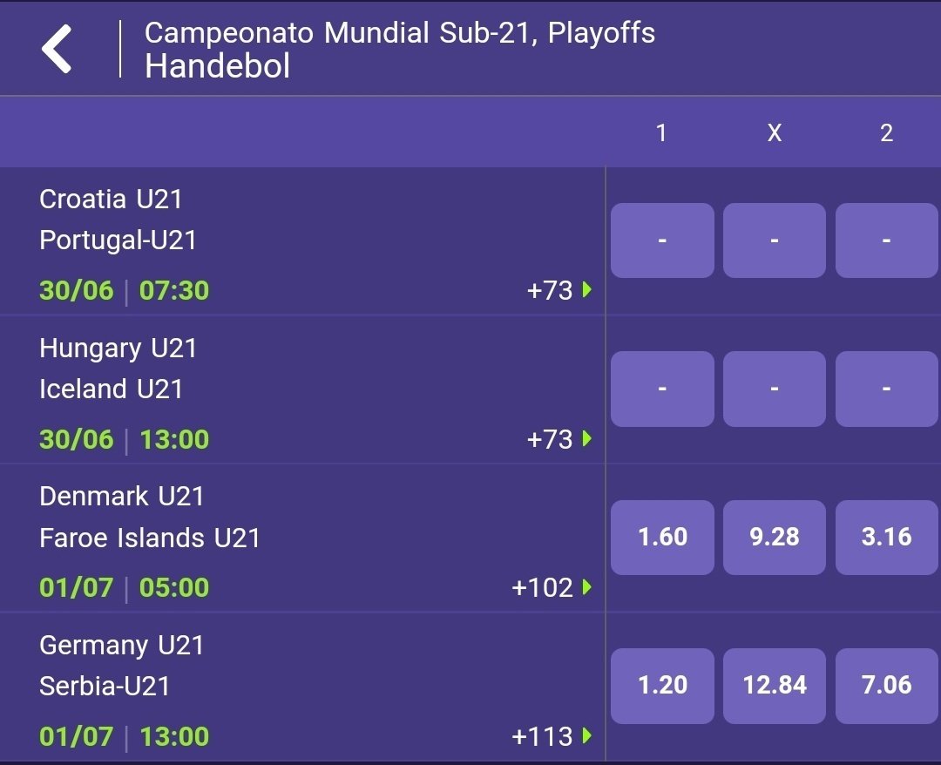Bet on Denmark U21 win at 1.60
The height and width of the screenshot is (765, 941).
point(662,537)
